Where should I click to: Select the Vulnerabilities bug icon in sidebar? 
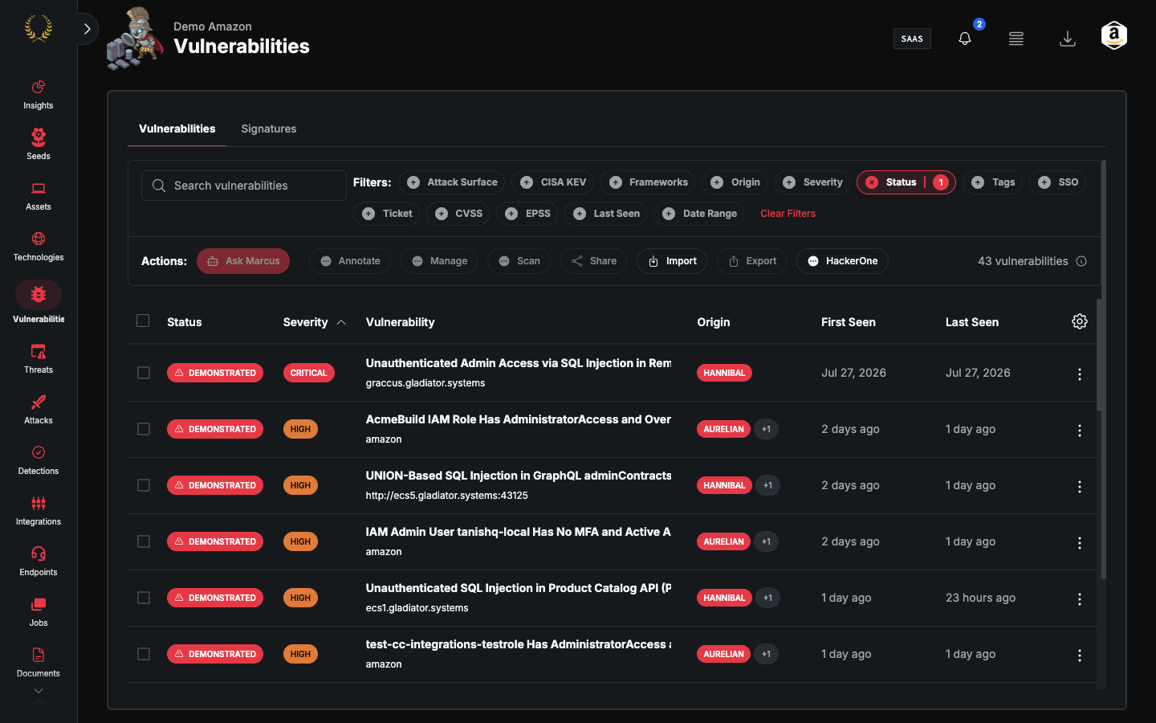(39, 295)
